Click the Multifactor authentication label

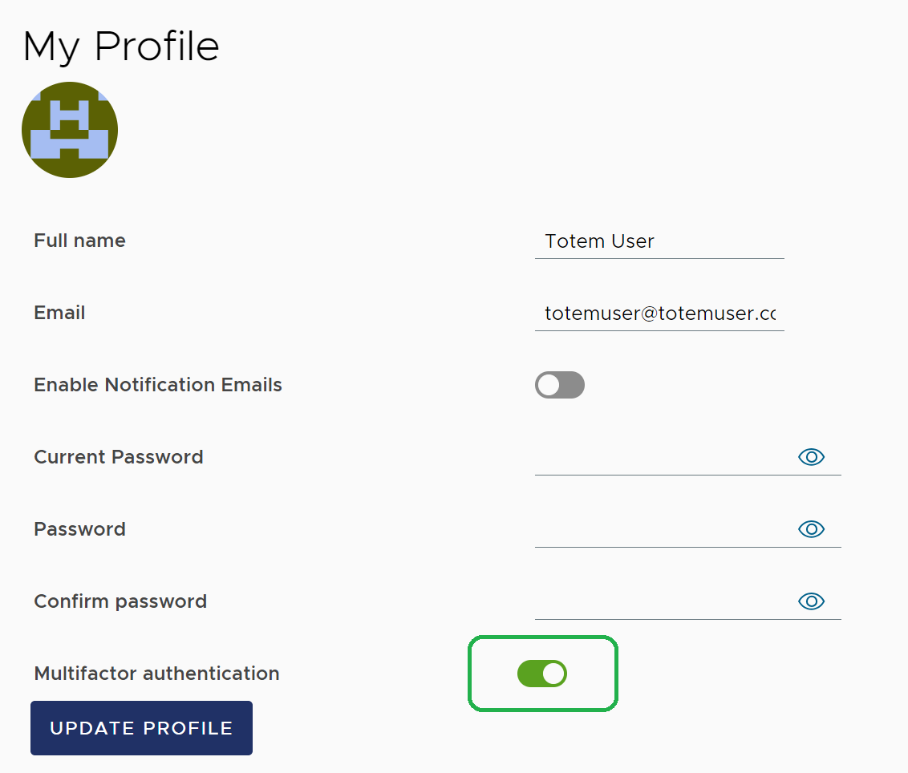click(156, 674)
